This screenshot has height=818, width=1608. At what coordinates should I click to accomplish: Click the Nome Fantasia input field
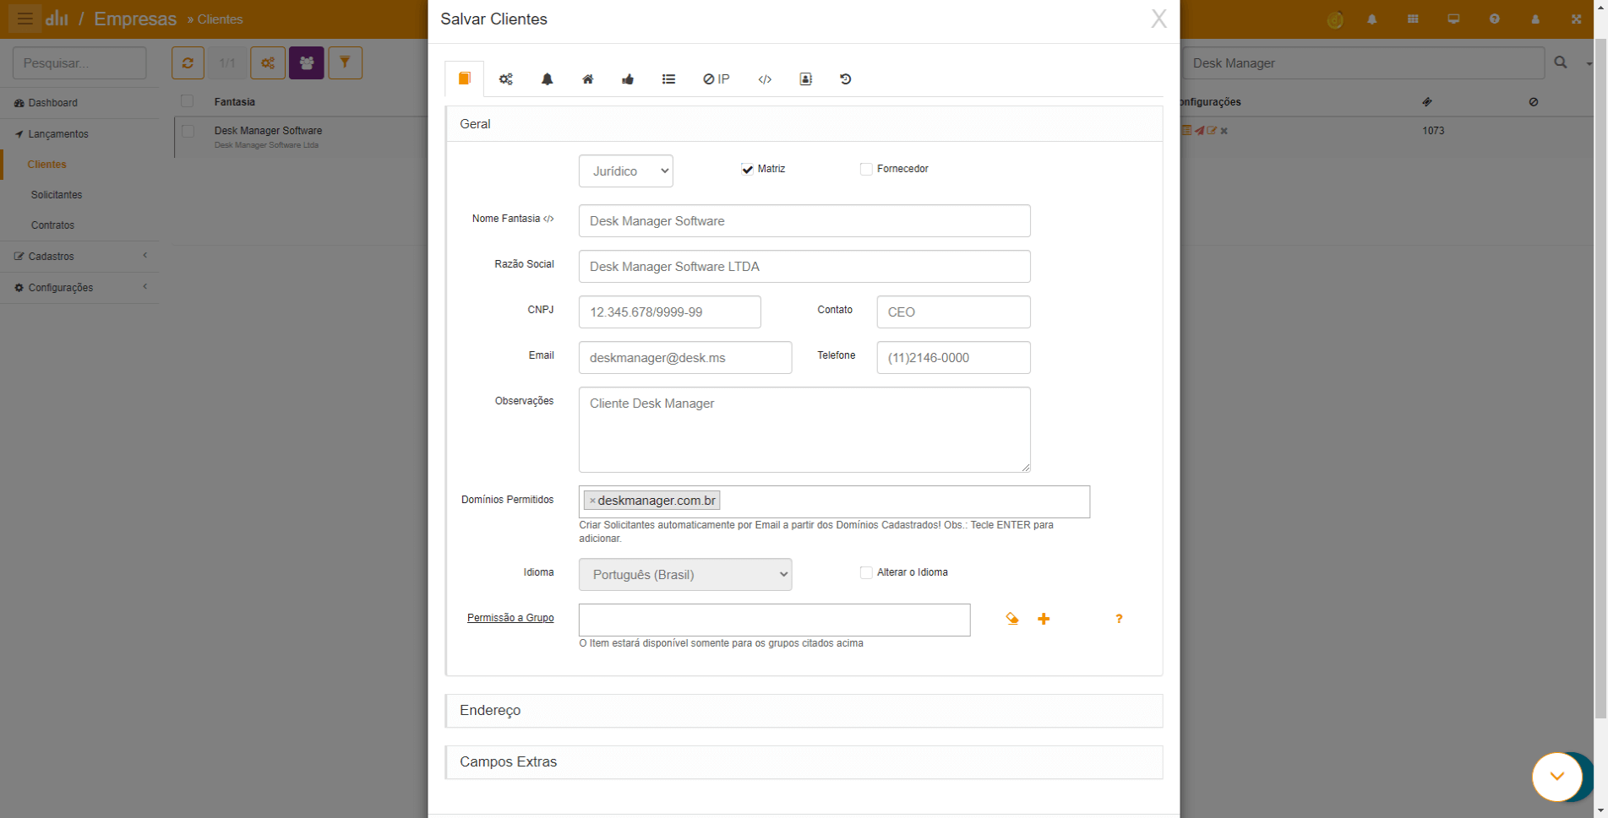tap(804, 221)
